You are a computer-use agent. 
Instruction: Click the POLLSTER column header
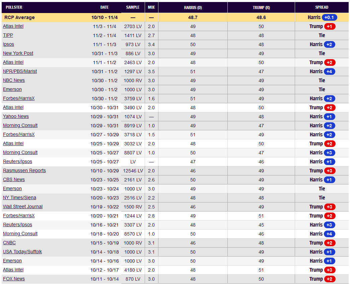click(x=14, y=7)
